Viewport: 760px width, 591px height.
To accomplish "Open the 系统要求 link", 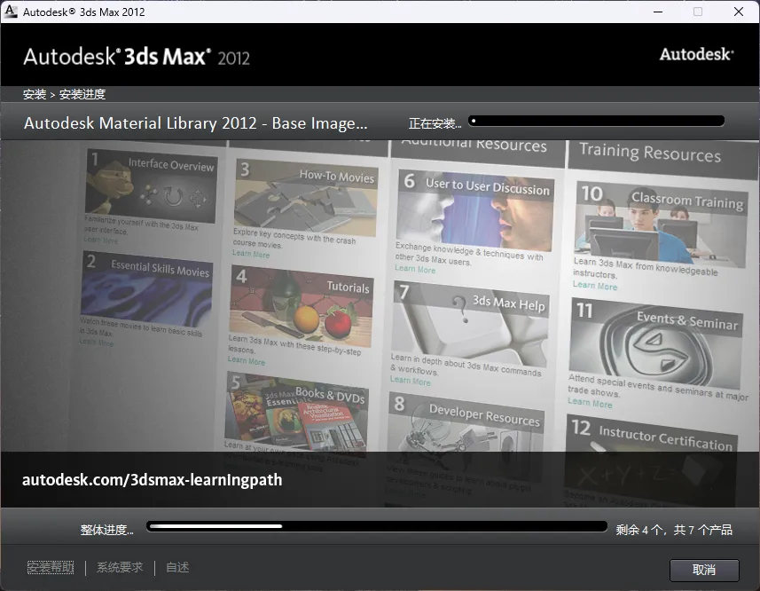I will (x=120, y=567).
